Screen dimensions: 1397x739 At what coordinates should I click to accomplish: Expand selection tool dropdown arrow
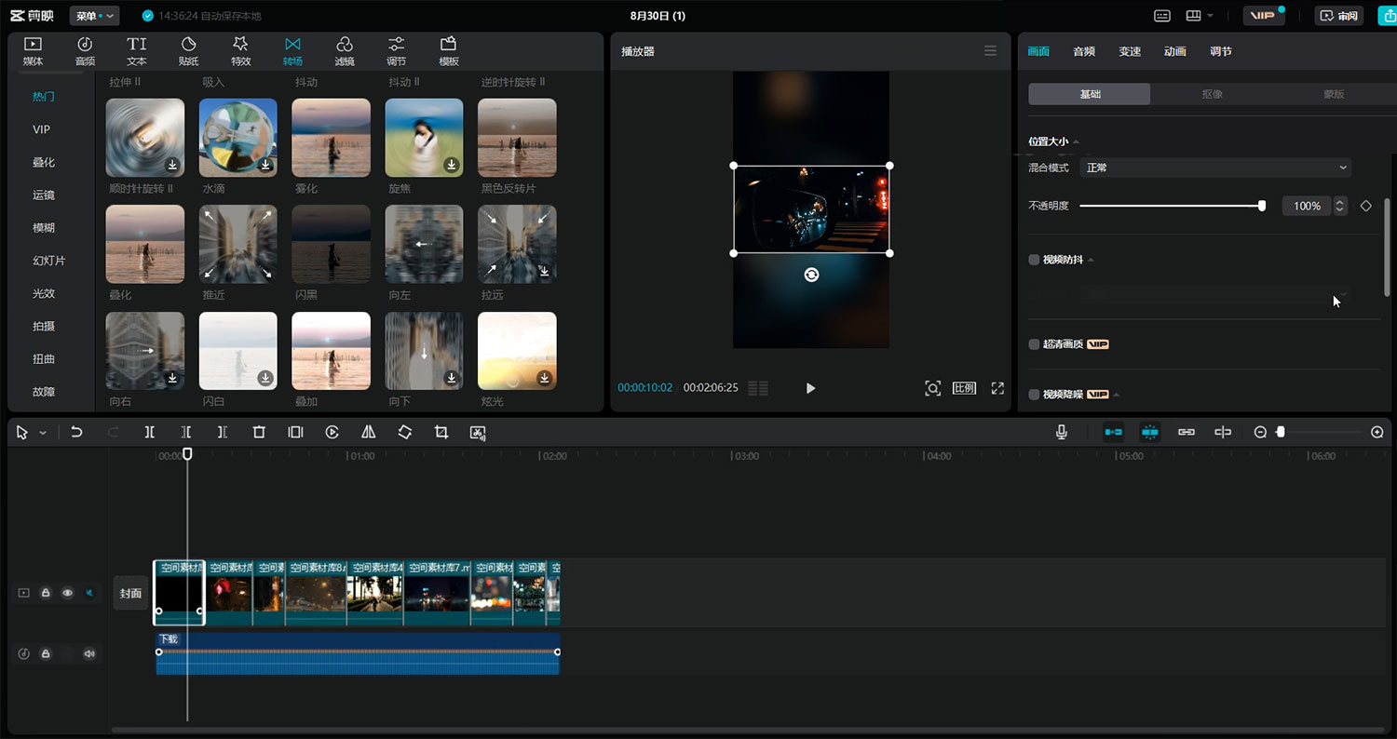tap(43, 434)
